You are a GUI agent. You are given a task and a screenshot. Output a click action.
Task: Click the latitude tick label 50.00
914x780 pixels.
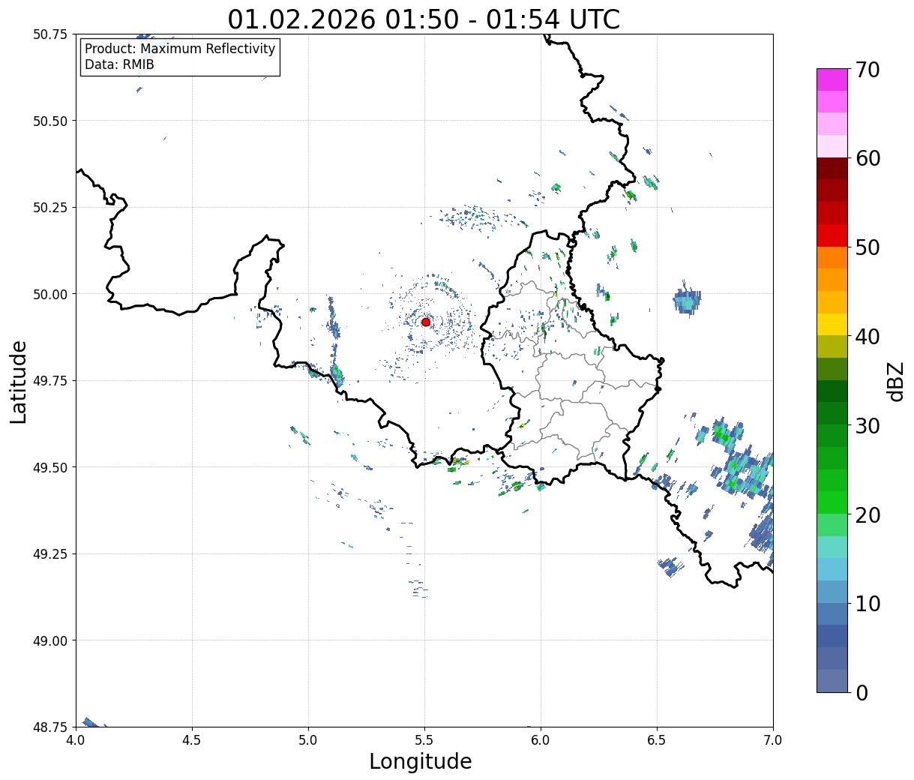click(50, 294)
